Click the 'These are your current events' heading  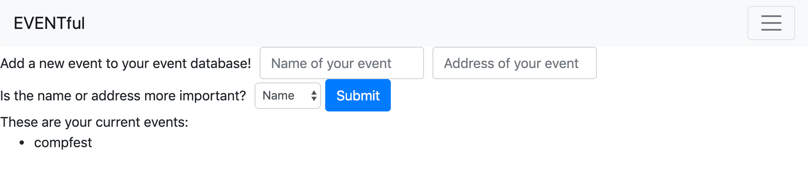pyautogui.click(x=94, y=123)
